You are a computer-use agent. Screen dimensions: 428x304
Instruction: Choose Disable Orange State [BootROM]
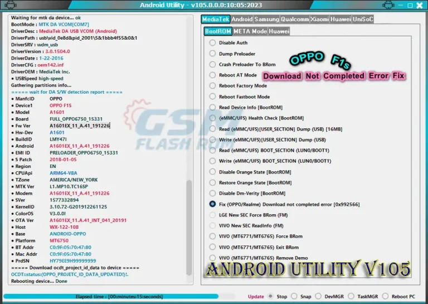[x=212, y=172]
